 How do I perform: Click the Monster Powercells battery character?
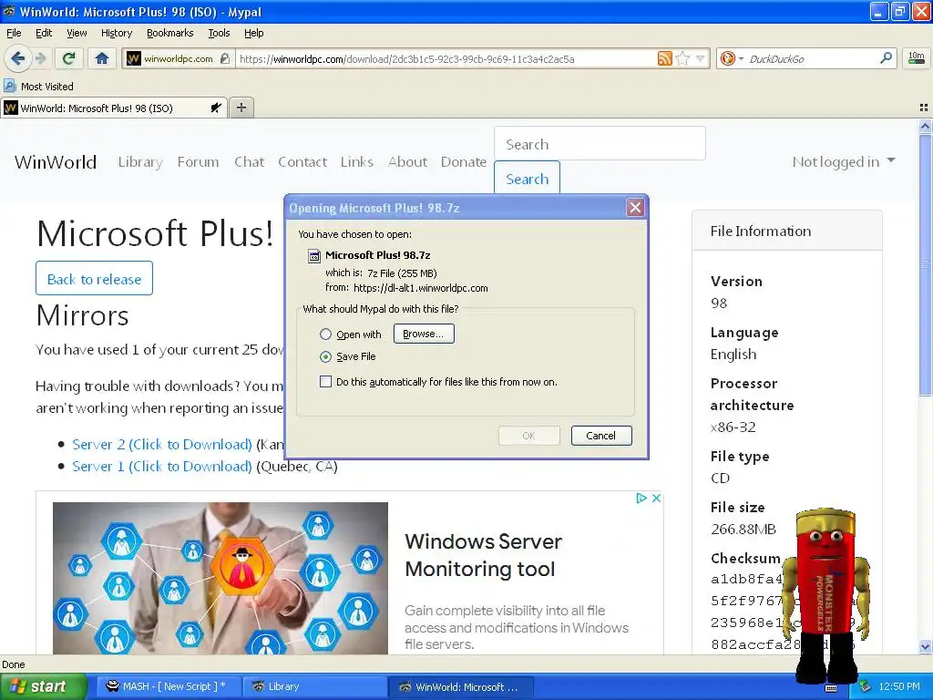click(825, 595)
